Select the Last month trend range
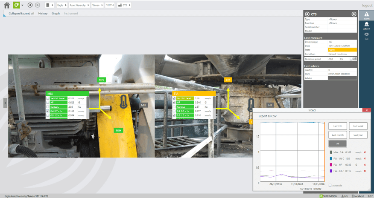The width and height of the screenshot is (374, 198). [337, 135]
